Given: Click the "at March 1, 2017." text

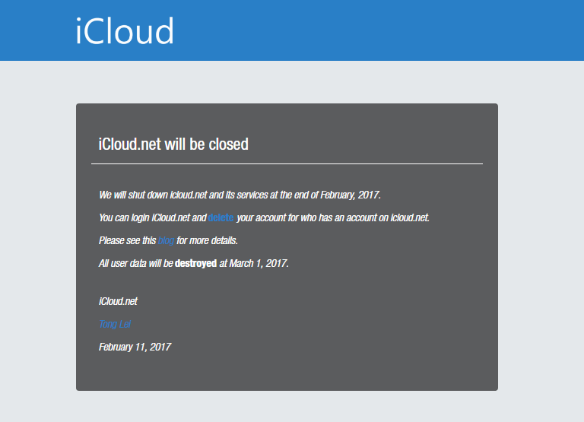Looking at the screenshot, I should tap(254, 264).
